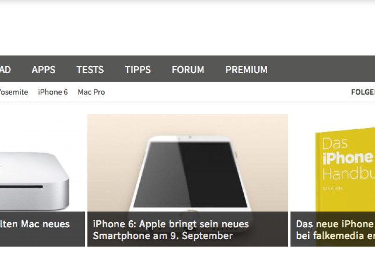Viewport: 375px width, 263px height.
Task: Visit the FORUM section
Action: pos(188,70)
